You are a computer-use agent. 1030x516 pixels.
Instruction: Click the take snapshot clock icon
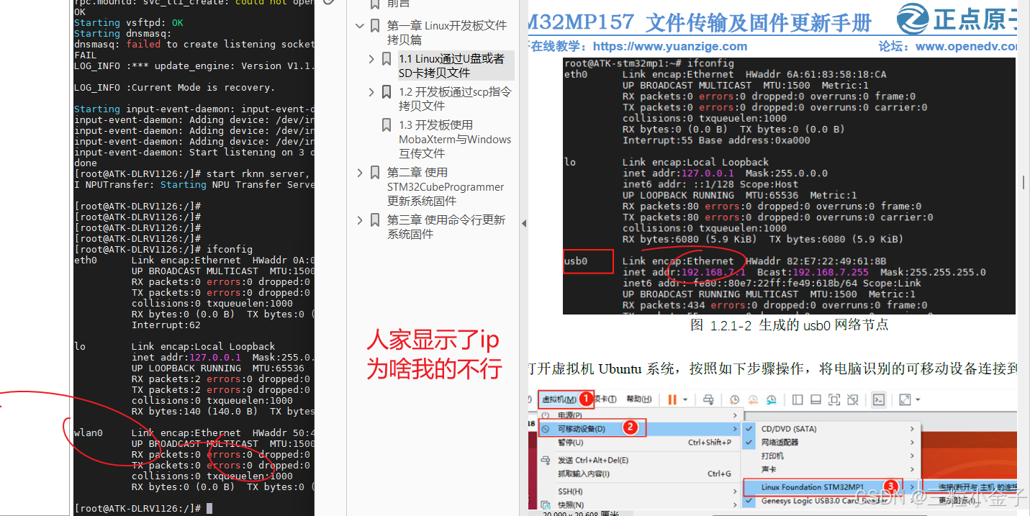pos(735,399)
